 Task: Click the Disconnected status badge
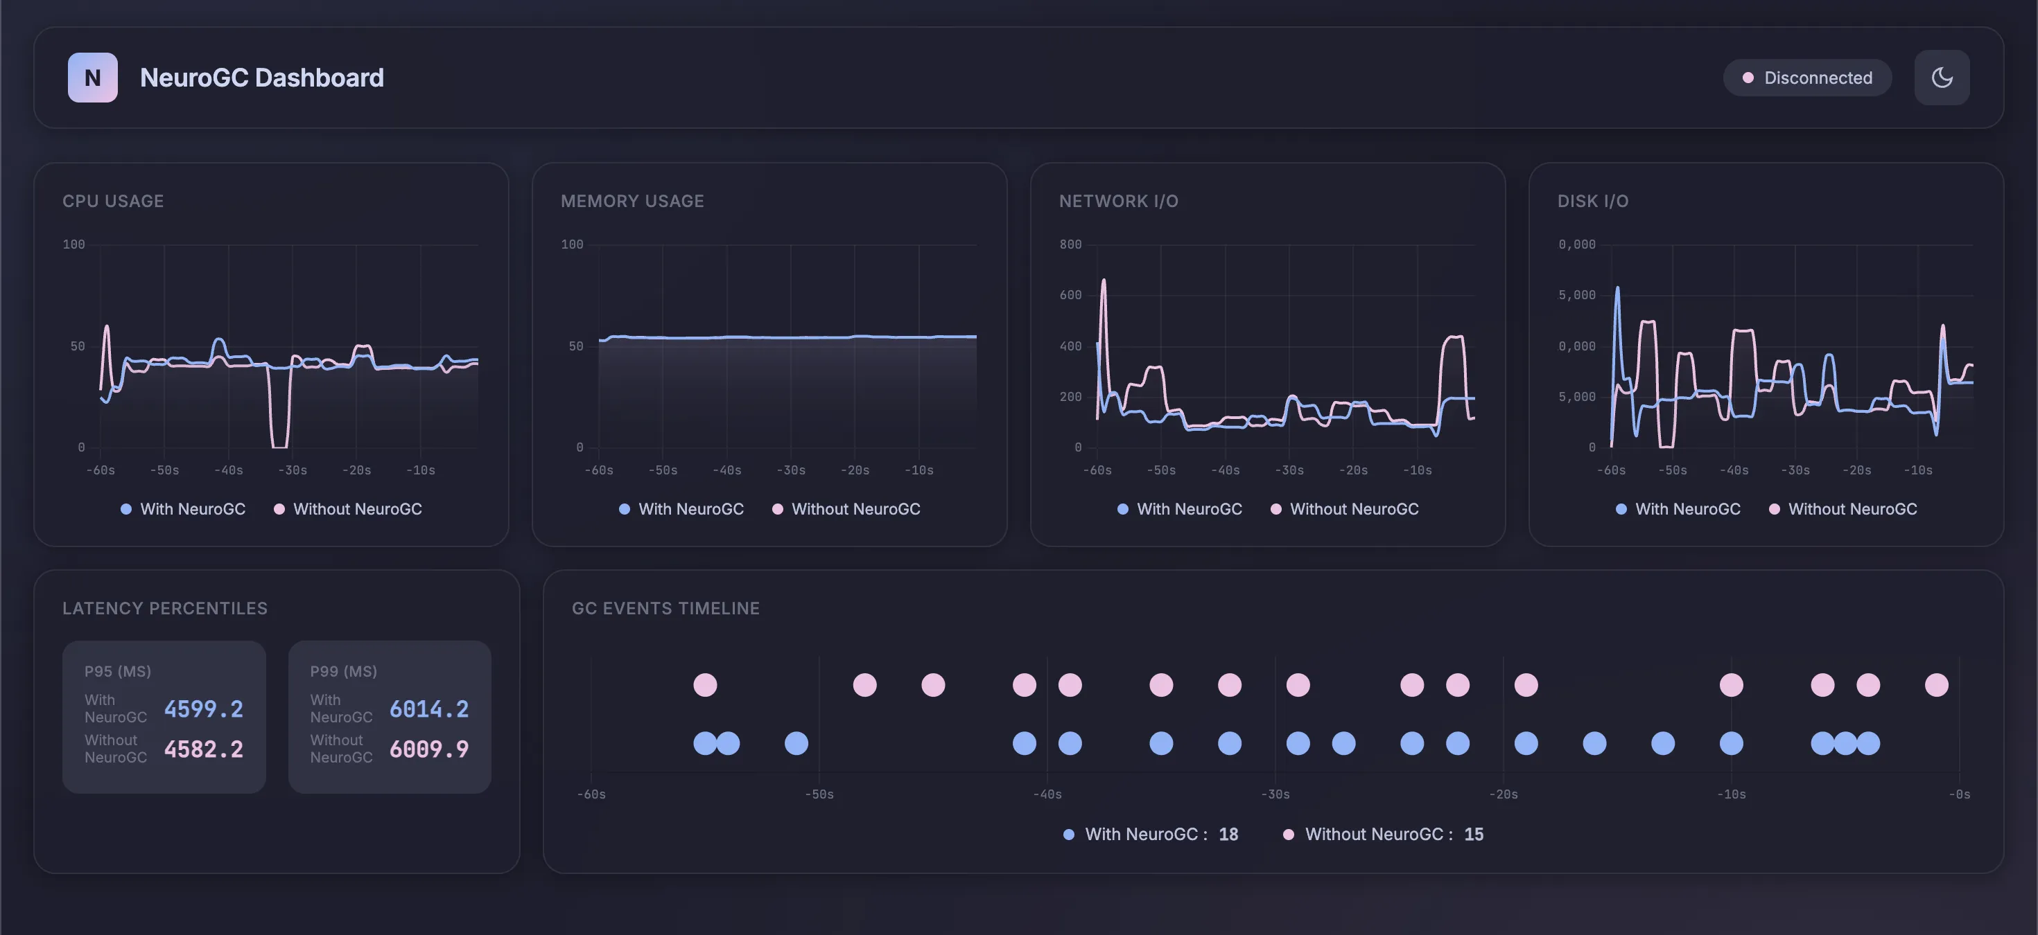click(x=1807, y=78)
